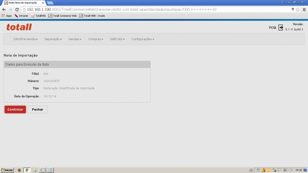Click the browser back arrow
308x173 pixels.
coord(4,9)
